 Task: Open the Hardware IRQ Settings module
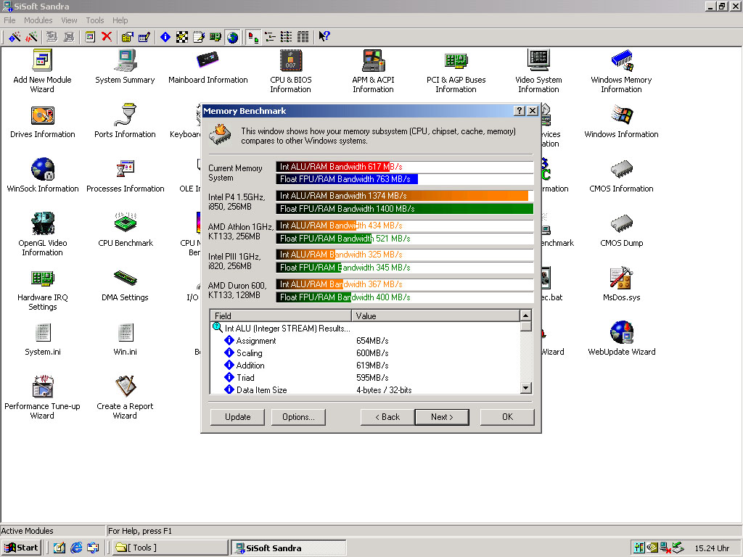42,278
